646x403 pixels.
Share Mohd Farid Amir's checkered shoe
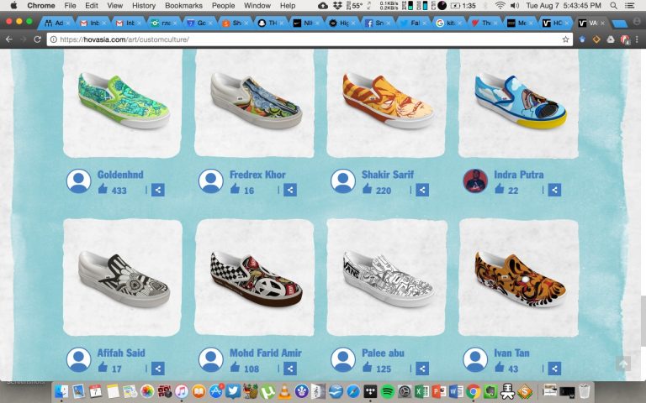[x=290, y=369]
